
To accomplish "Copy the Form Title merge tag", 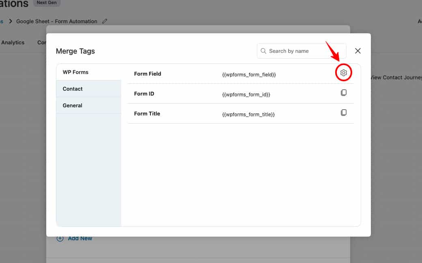I will click(344, 112).
